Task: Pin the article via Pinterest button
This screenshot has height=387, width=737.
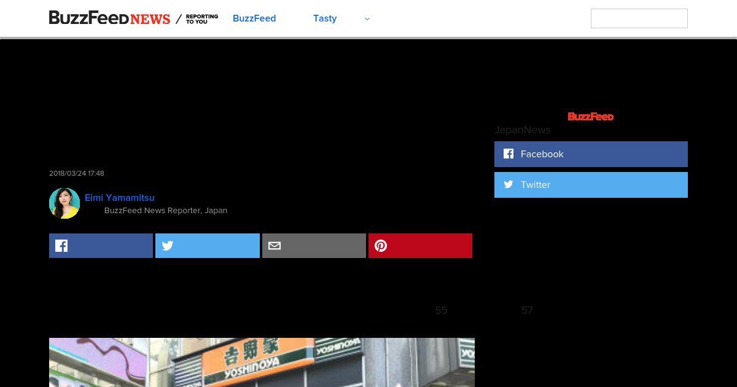Action: (420, 246)
